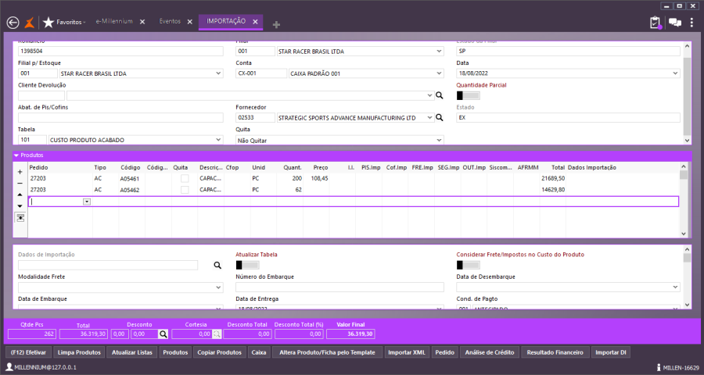Check Quita box for product A05462

pos(185,190)
